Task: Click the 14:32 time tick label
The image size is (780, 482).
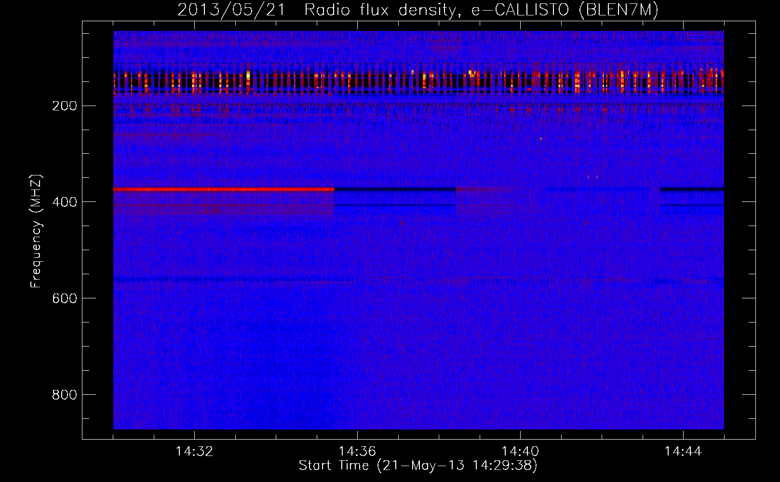Action: click(194, 452)
